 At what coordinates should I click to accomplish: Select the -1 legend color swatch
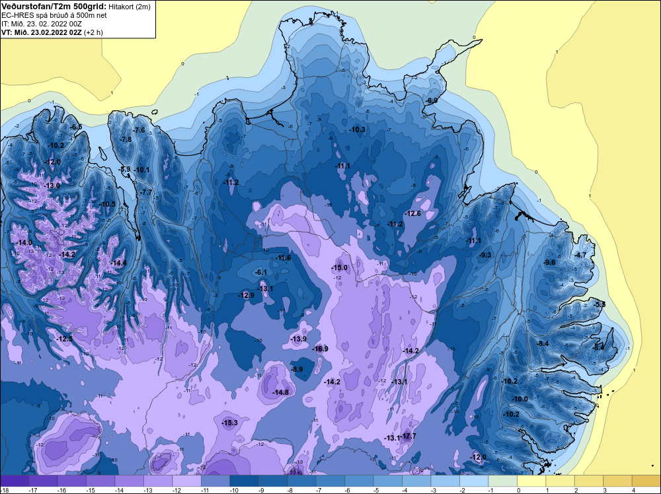(503, 481)
